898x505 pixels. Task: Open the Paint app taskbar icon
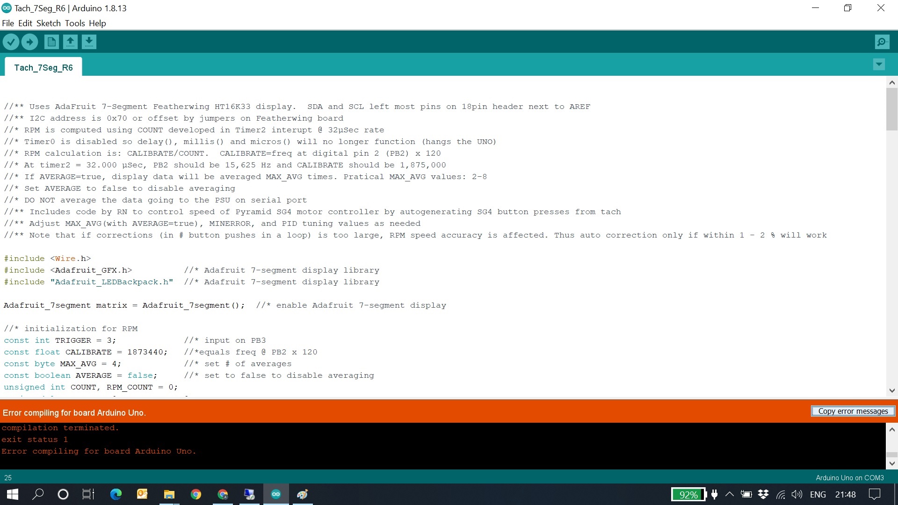click(x=302, y=494)
